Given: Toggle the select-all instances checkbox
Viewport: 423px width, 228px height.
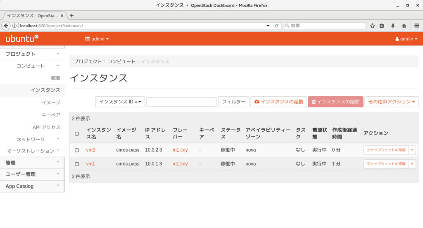Looking at the screenshot, I should tap(77, 133).
